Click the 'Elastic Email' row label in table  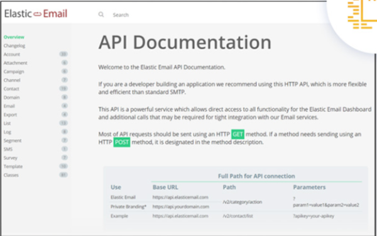click(x=123, y=197)
